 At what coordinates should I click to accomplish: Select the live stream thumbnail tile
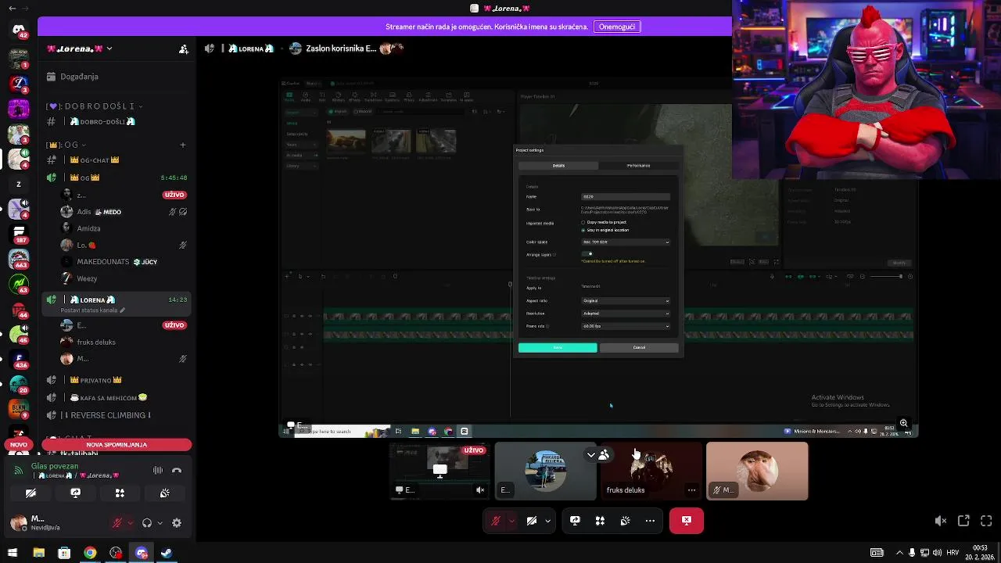[x=440, y=472]
